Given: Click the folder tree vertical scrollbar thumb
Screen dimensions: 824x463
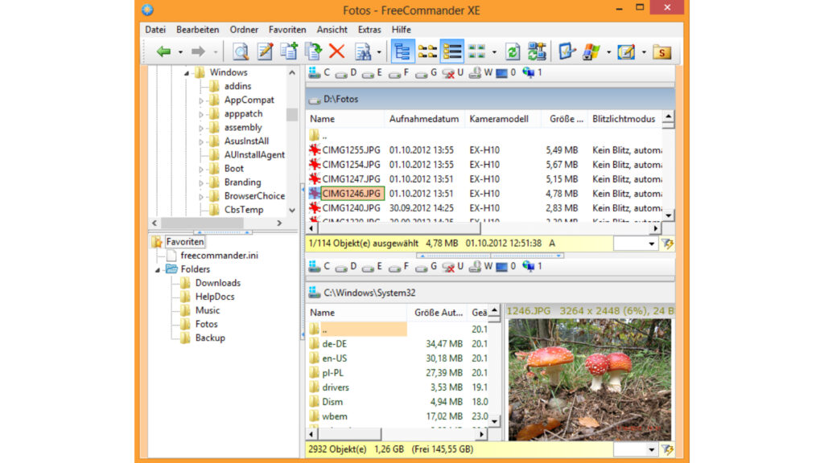Looking at the screenshot, I should [x=292, y=114].
